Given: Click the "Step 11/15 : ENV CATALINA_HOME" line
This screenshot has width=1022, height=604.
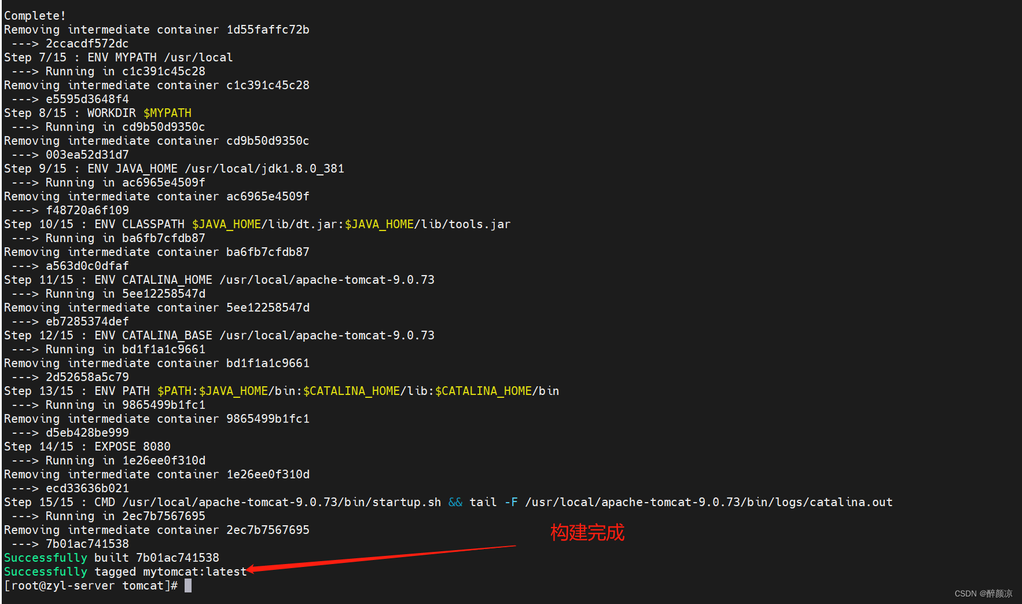Looking at the screenshot, I should (x=219, y=280).
